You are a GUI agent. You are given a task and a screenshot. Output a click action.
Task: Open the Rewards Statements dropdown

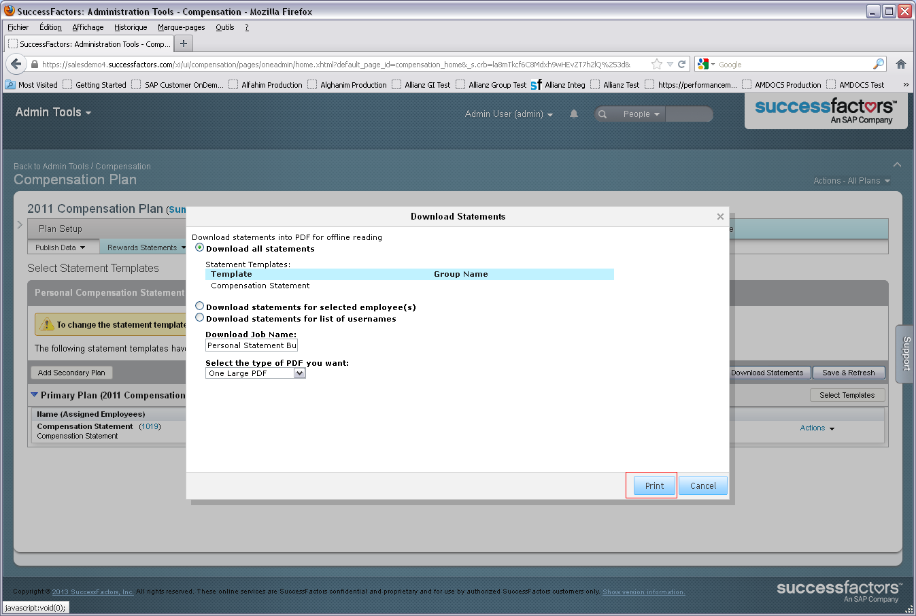pos(146,247)
